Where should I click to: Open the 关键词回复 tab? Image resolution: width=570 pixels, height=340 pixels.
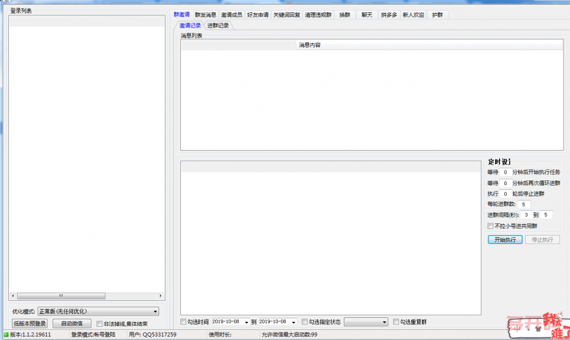(287, 15)
